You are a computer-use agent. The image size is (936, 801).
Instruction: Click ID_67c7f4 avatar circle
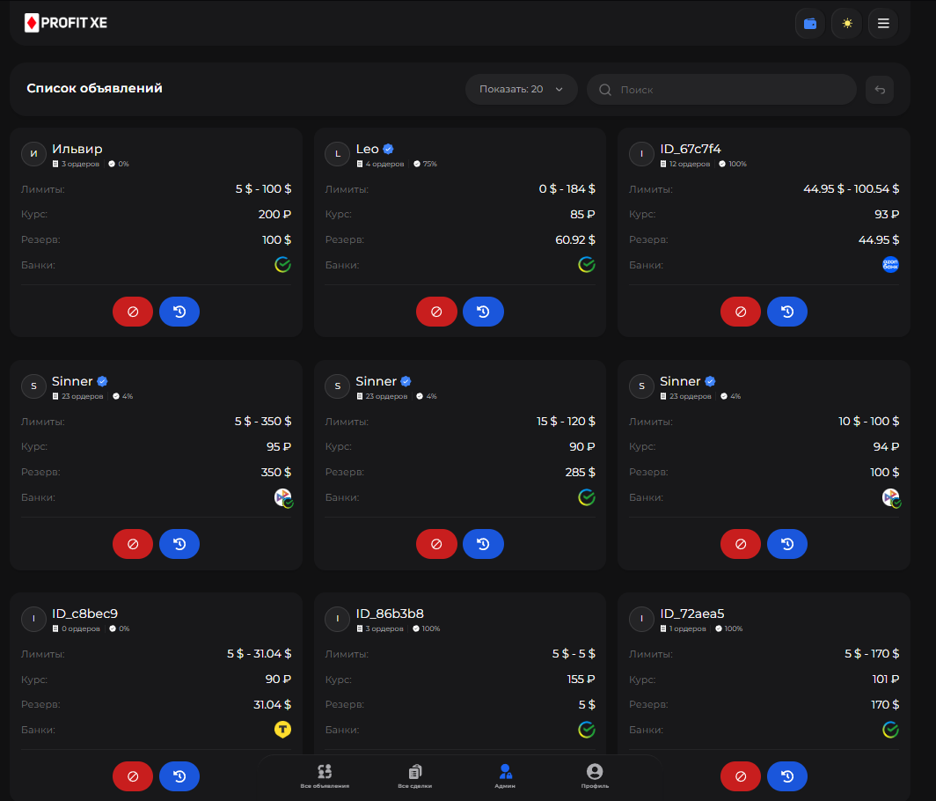[x=641, y=153]
